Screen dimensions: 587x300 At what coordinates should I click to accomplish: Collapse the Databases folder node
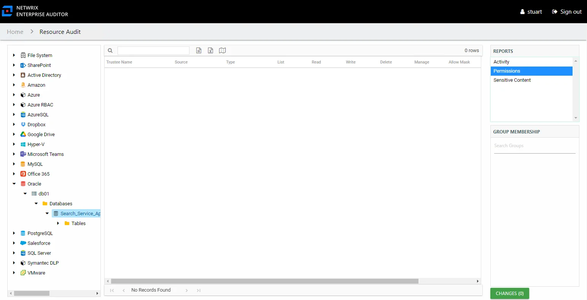tap(36, 203)
